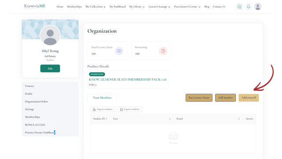The width and height of the screenshot is (282, 159).
Task: Sort table by User column arrows
Action: point(170,119)
